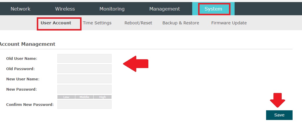
Task: Click the Middle password strength segment
Action: (84, 97)
